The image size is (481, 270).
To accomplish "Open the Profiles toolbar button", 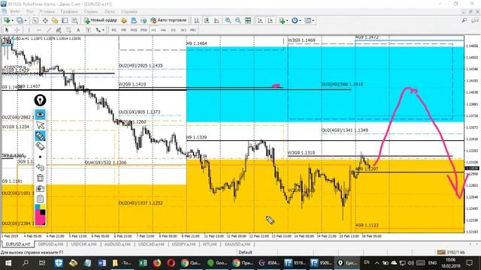I will [20, 20].
